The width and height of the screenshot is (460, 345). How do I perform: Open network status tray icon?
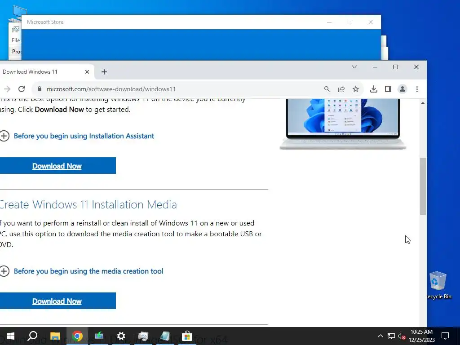point(391,336)
